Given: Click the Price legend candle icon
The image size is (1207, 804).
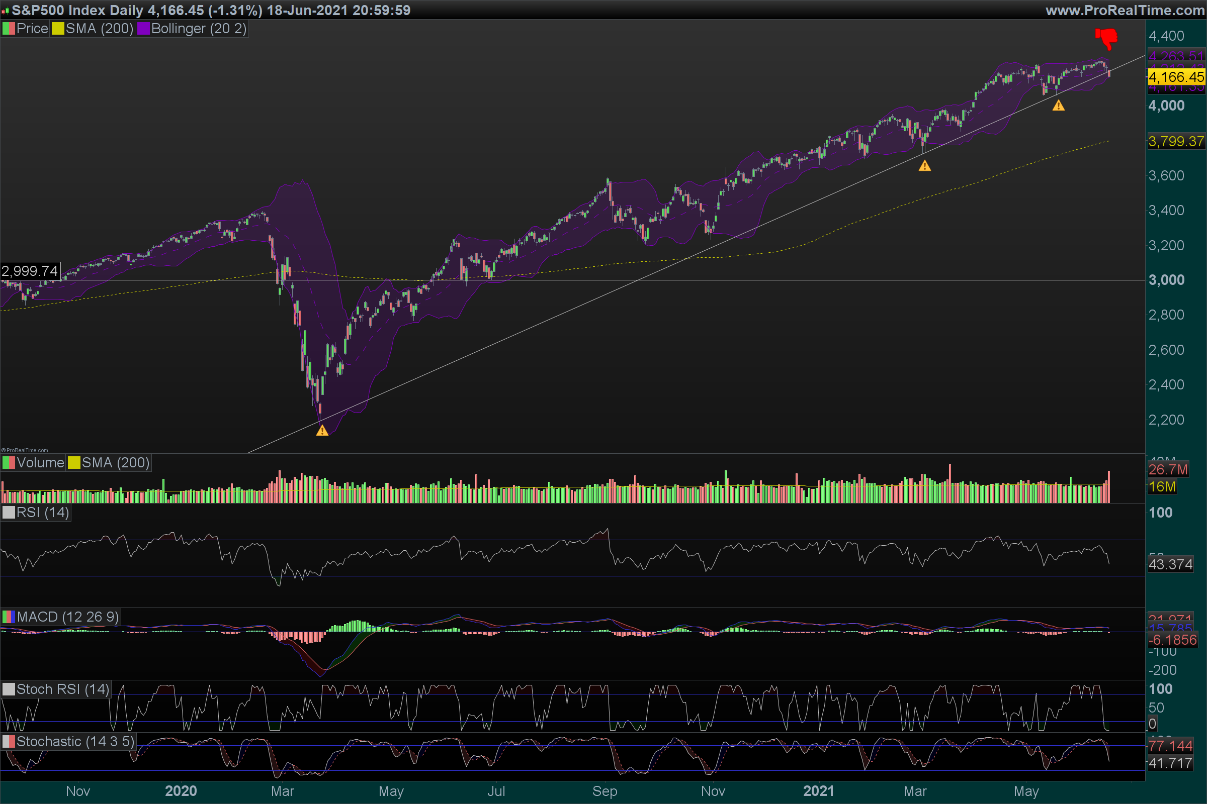Looking at the screenshot, I should tap(9, 29).
